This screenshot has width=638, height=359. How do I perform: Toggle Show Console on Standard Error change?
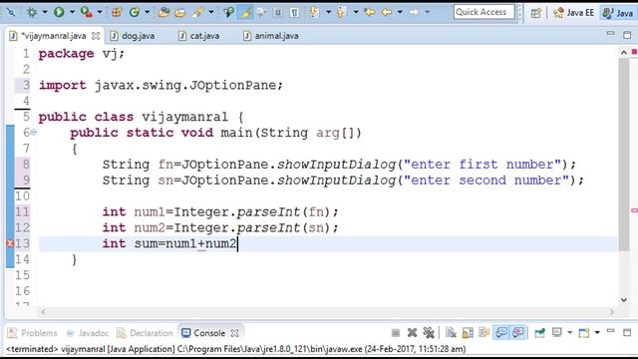coord(518,333)
